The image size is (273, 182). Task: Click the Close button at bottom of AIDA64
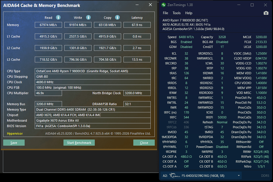(x=144, y=143)
